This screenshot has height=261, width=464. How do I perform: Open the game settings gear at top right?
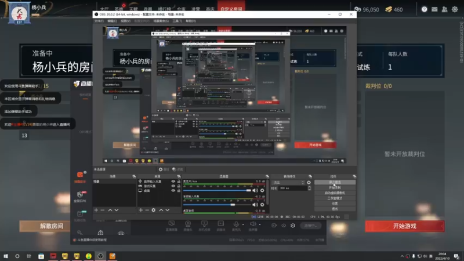click(455, 9)
